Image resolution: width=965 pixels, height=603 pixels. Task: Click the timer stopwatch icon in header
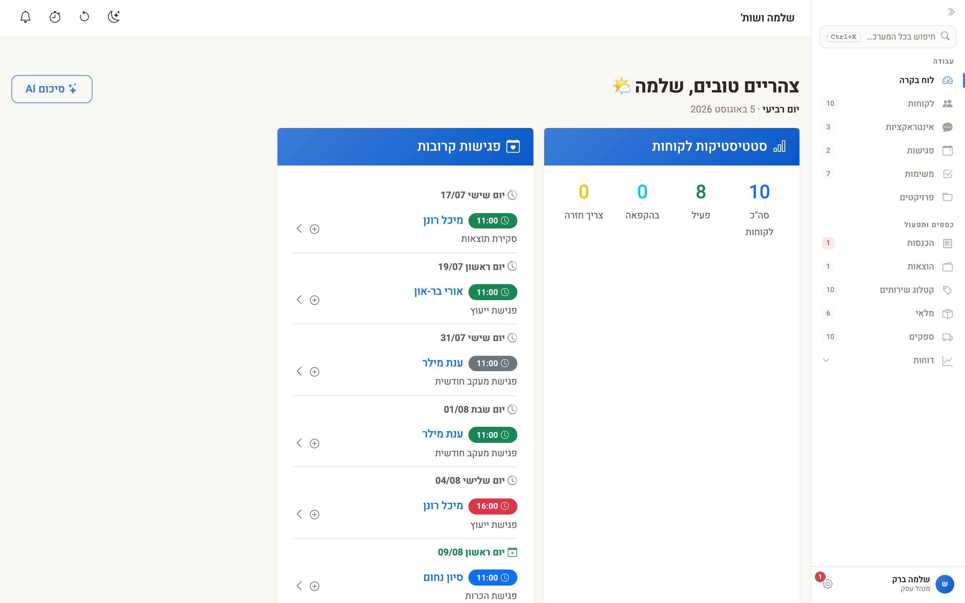click(x=55, y=17)
